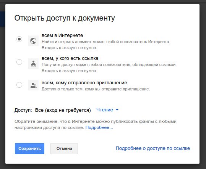Save sharing settings with 'Сохранить'
Screen dimensions: 206x169
tap(29, 148)
